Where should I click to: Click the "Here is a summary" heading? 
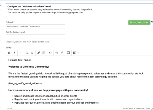(48, 90)
